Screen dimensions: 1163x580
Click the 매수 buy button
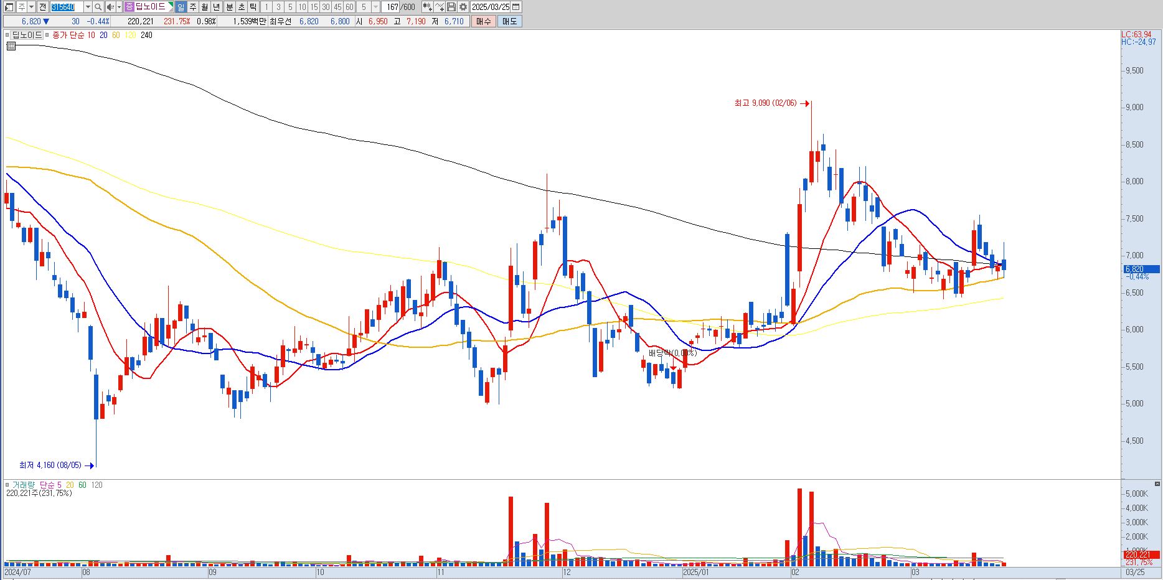click(484, 21)
